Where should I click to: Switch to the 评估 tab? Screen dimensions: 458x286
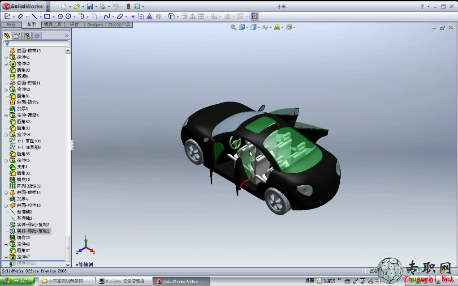74,25
